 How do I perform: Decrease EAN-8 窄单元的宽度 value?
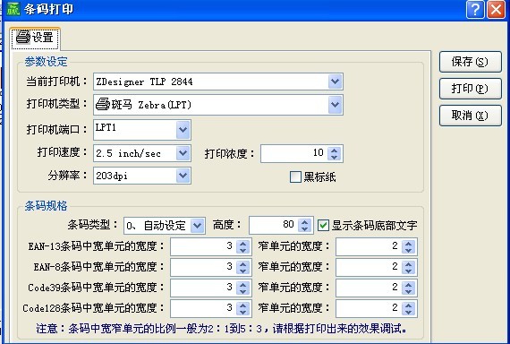click(409, 271)
